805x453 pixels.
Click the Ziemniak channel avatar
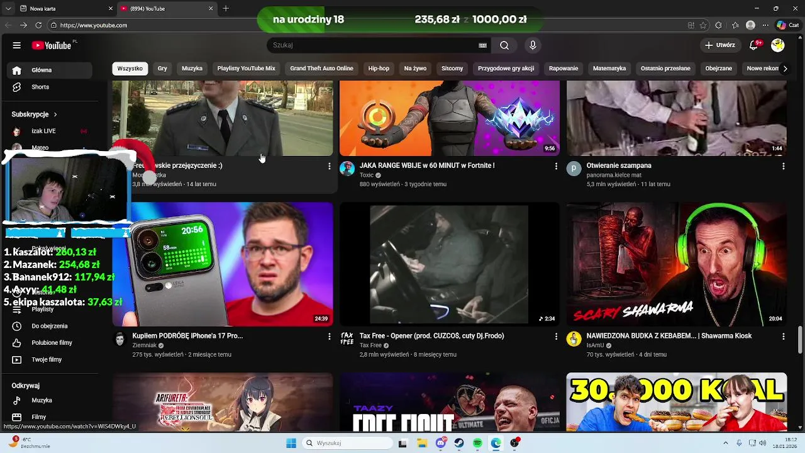[120, 339]
